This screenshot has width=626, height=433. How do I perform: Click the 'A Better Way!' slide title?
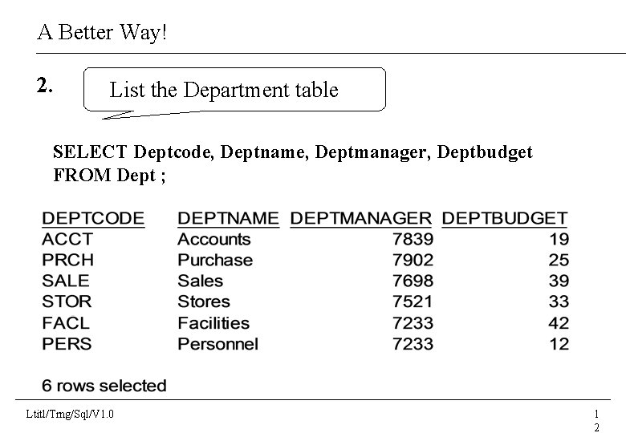coord(102,33)
